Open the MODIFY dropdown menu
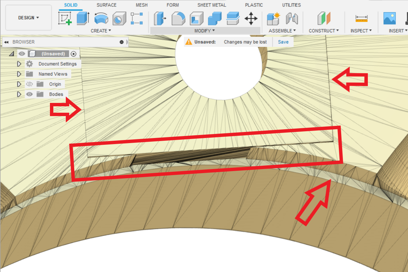The image size is (408, 272). pyautogui.click(x=205, y=31)
